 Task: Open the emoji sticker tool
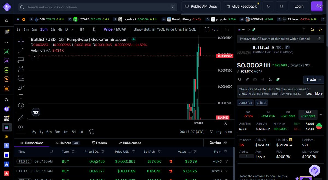click(x=21, y=106)
